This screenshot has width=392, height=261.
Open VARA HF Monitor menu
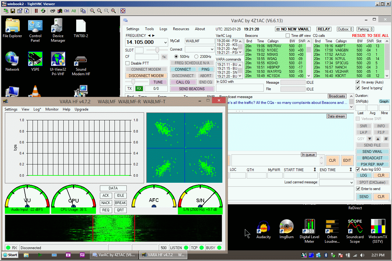pos(52,109)
